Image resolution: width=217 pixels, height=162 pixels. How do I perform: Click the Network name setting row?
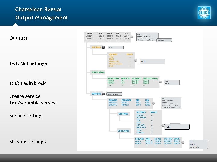click(120, 64)
